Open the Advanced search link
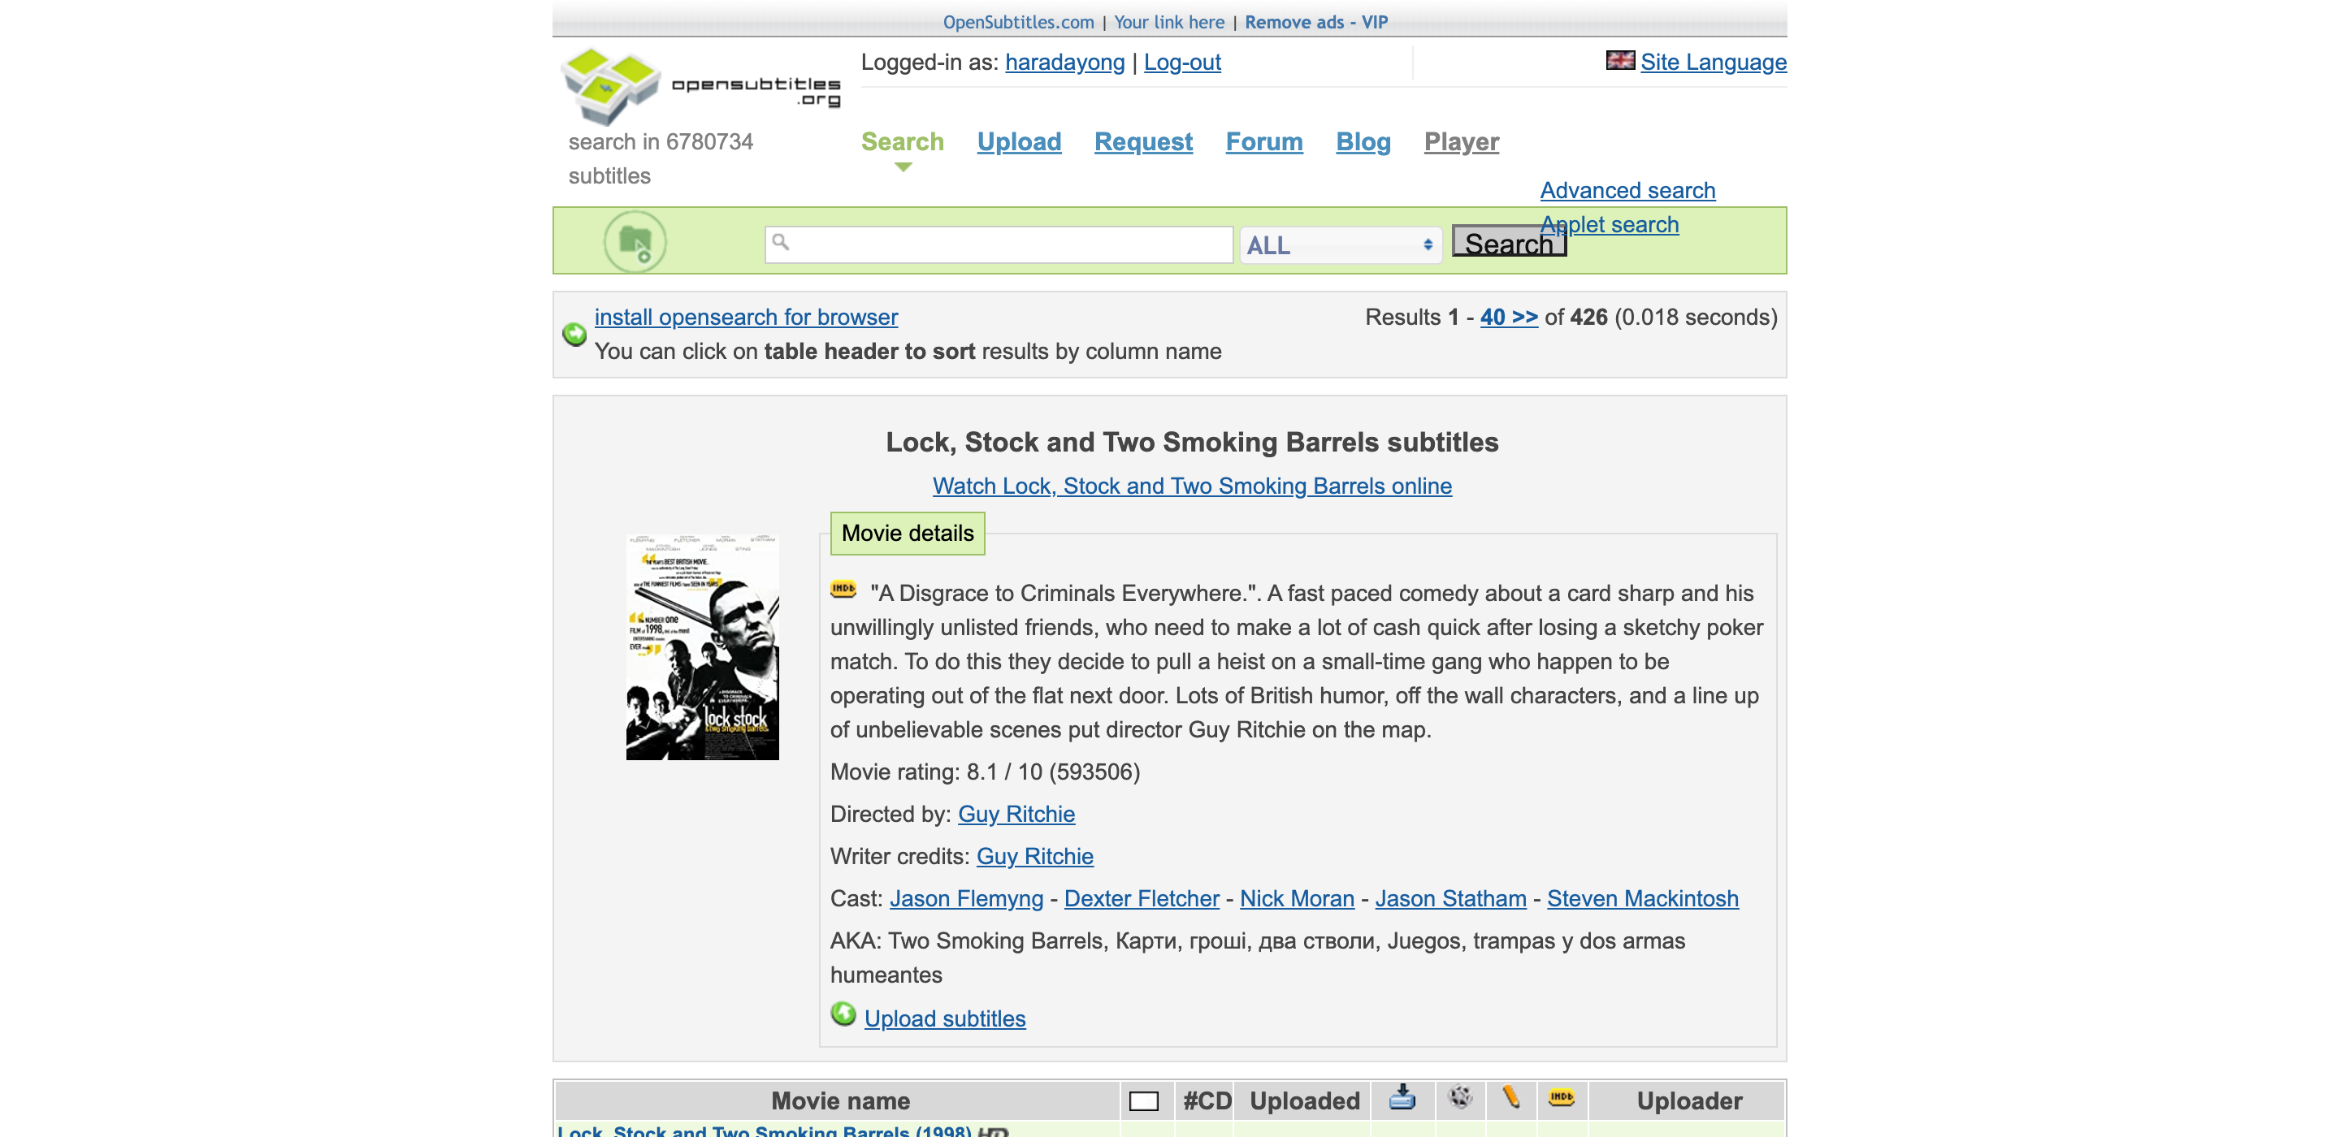This screenshot has height=1137, width=2340. 1627,191
